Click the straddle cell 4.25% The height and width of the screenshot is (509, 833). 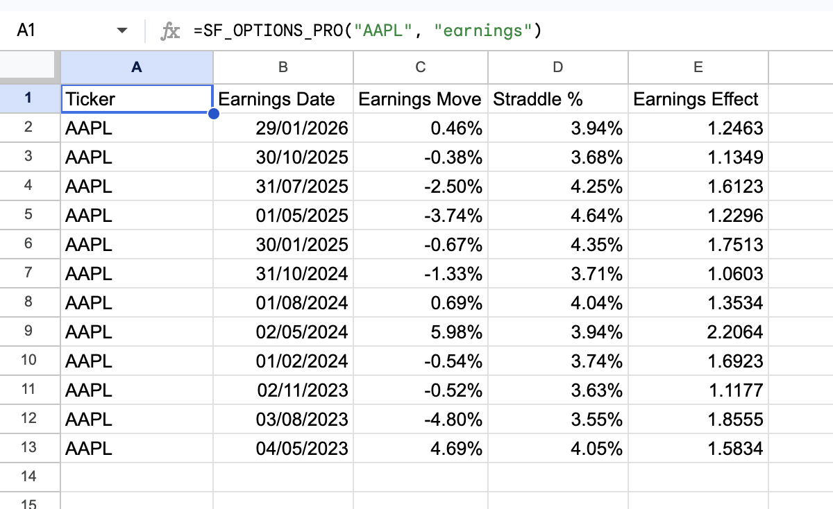pyautogui.click(x=558, y=186)
